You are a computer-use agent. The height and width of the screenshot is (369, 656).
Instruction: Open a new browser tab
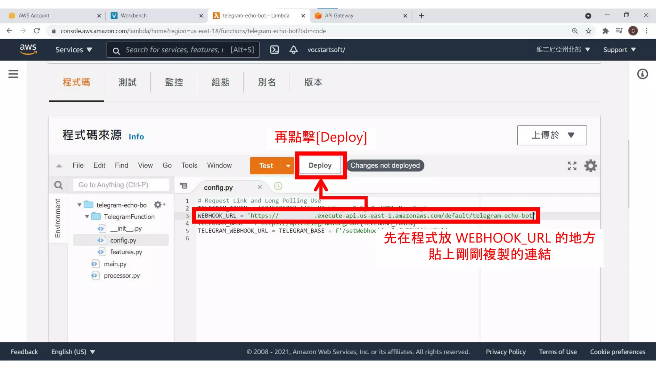tap(421, 16)
